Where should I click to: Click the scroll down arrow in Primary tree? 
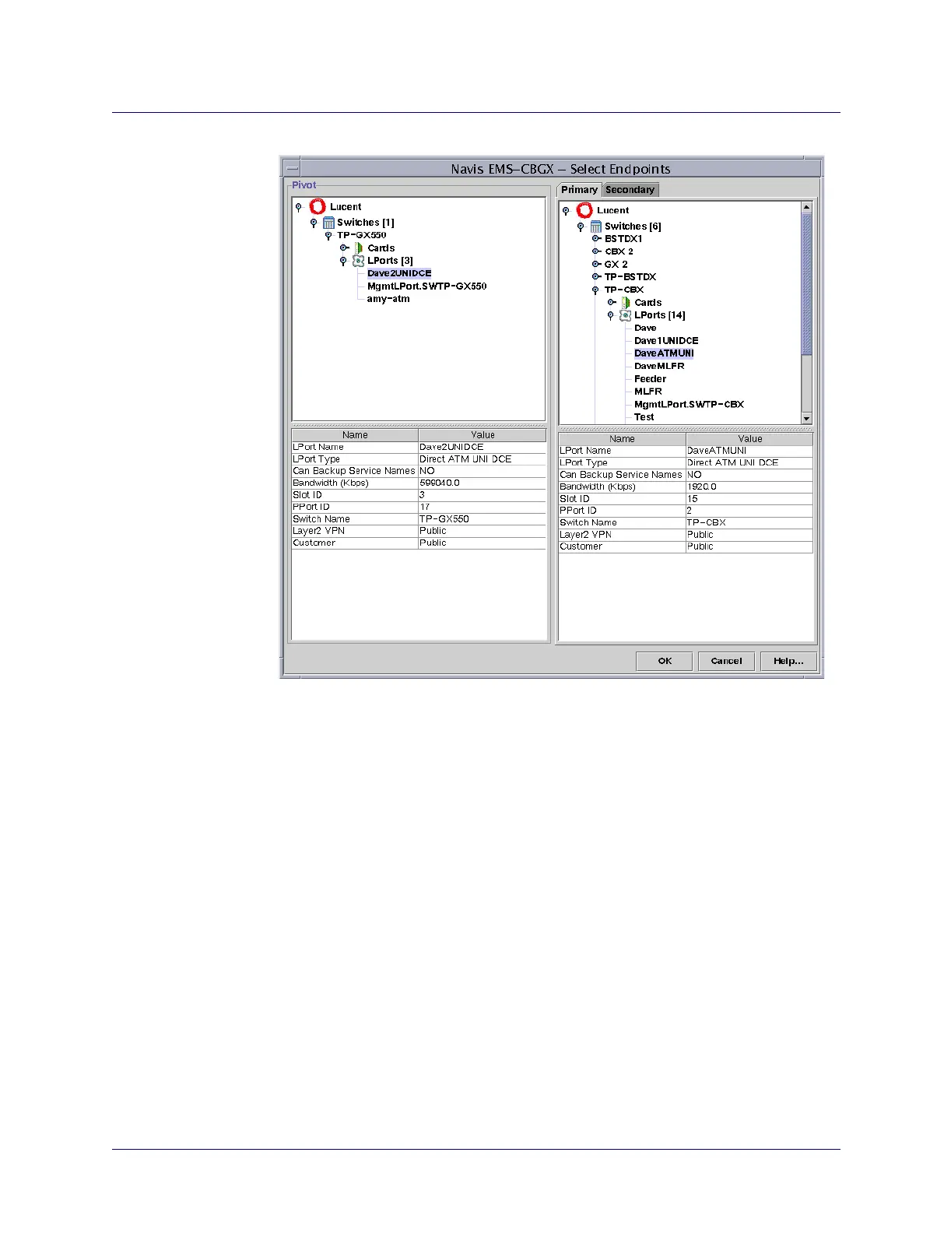(x=807, y=419)
